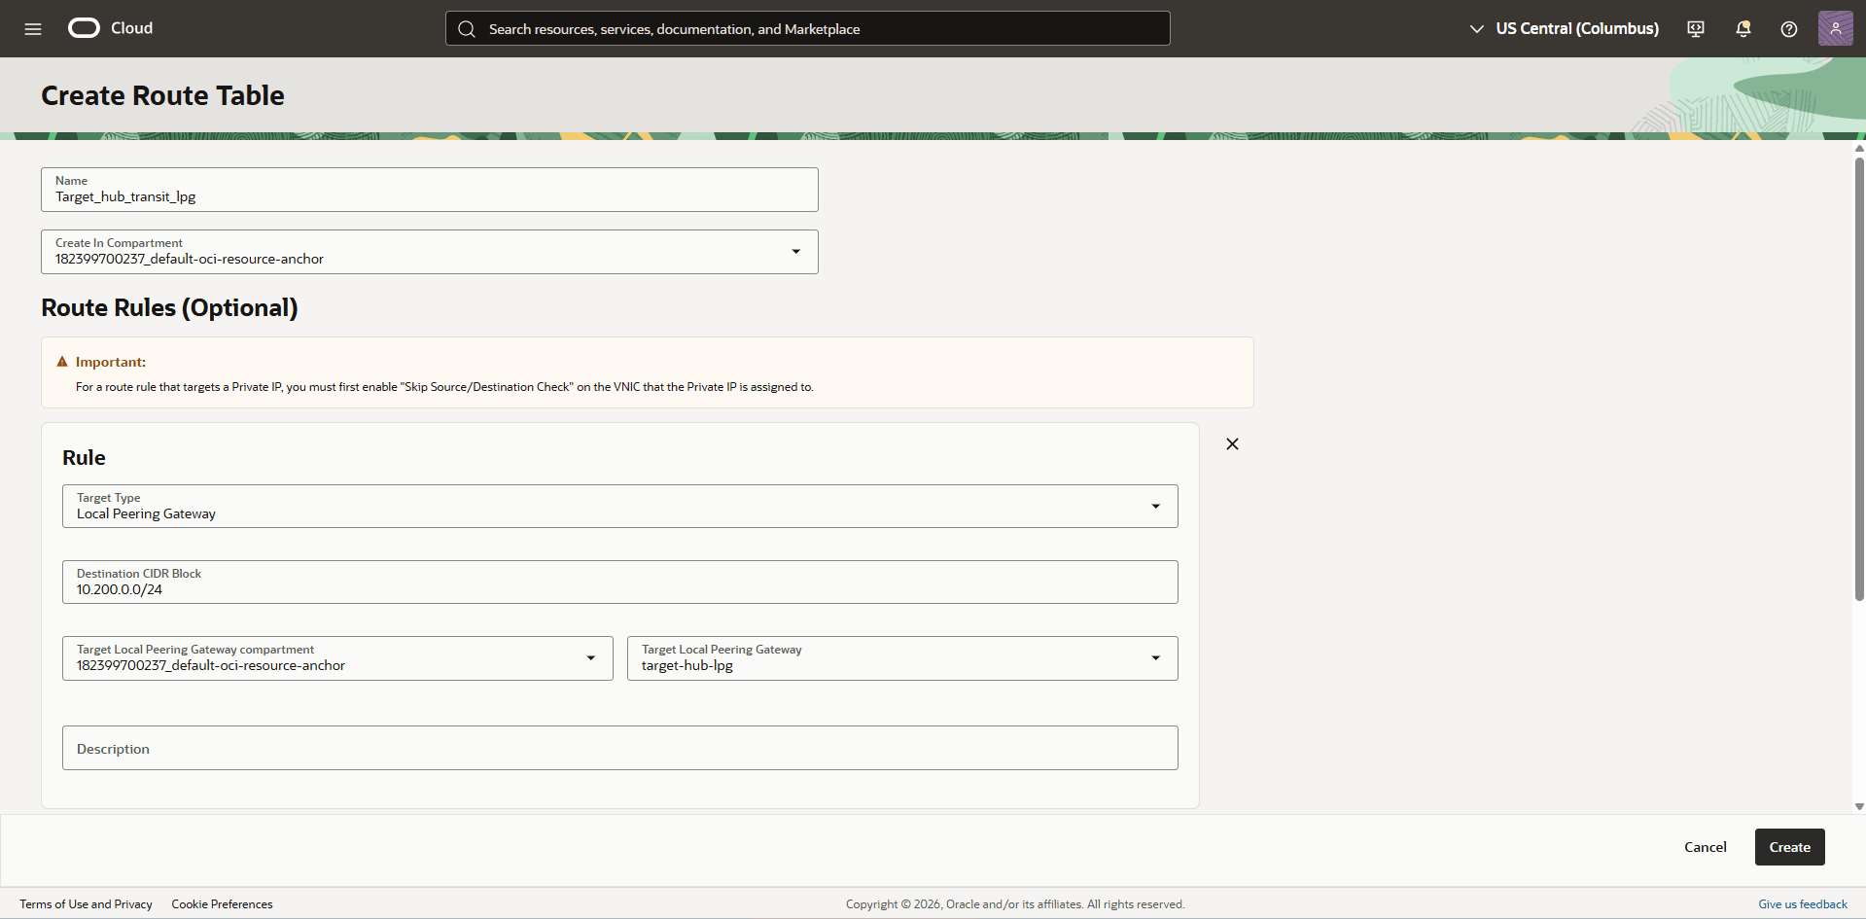Open Terms of Use and Privacy link
This screenshot has width=1866, height=919.
tap(86, 904)
